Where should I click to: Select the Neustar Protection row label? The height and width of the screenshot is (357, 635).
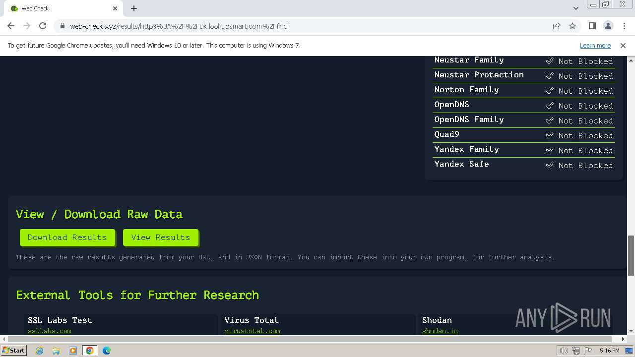pos(479,75)
